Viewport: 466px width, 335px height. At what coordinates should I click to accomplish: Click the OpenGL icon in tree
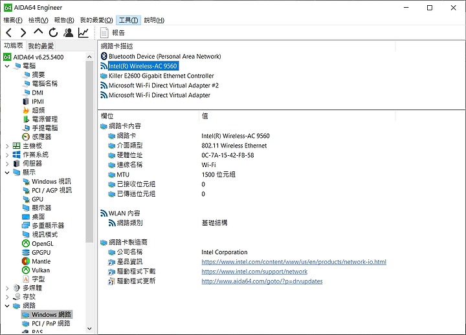point(26,244)
